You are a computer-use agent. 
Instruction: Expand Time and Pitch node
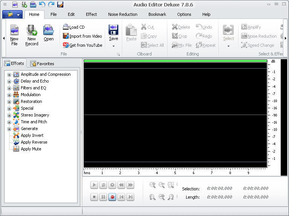[9, 122]
